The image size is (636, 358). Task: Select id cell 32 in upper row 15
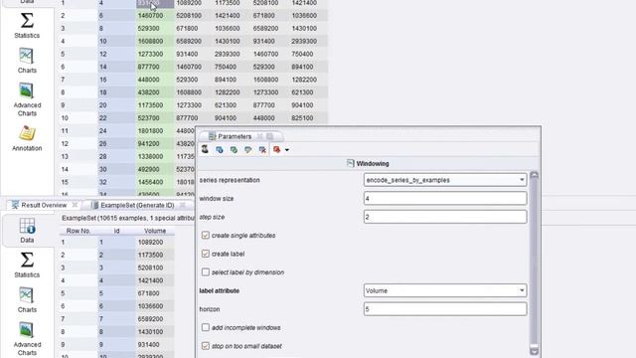point(116,182)
